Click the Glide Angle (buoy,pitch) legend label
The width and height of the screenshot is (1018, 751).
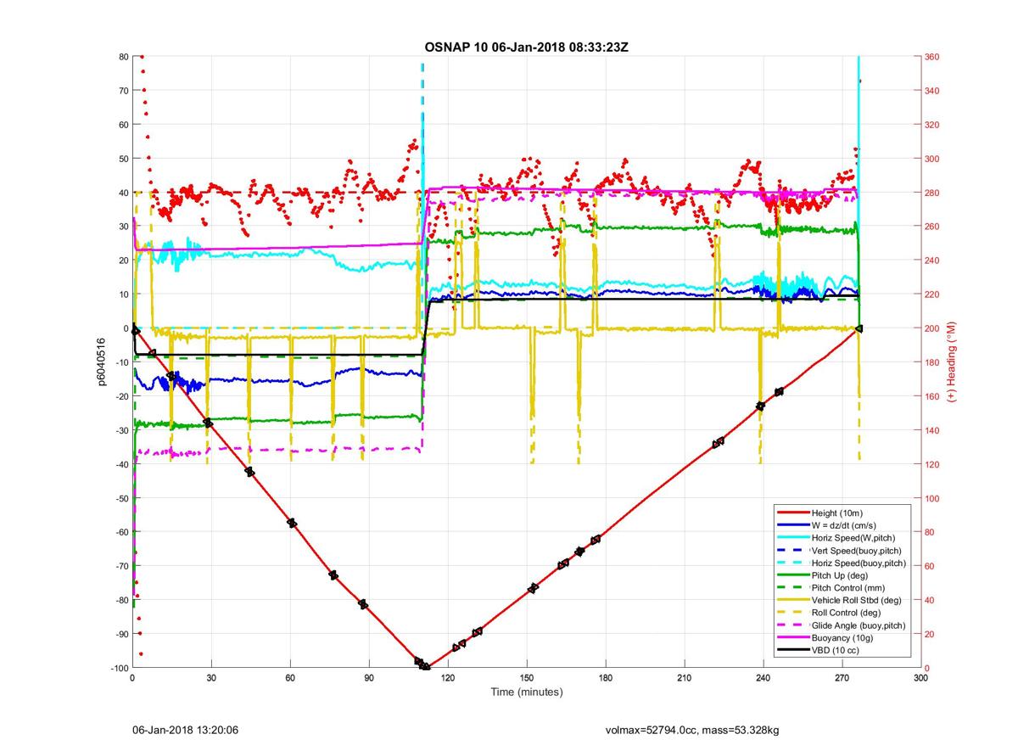point(859,625)
